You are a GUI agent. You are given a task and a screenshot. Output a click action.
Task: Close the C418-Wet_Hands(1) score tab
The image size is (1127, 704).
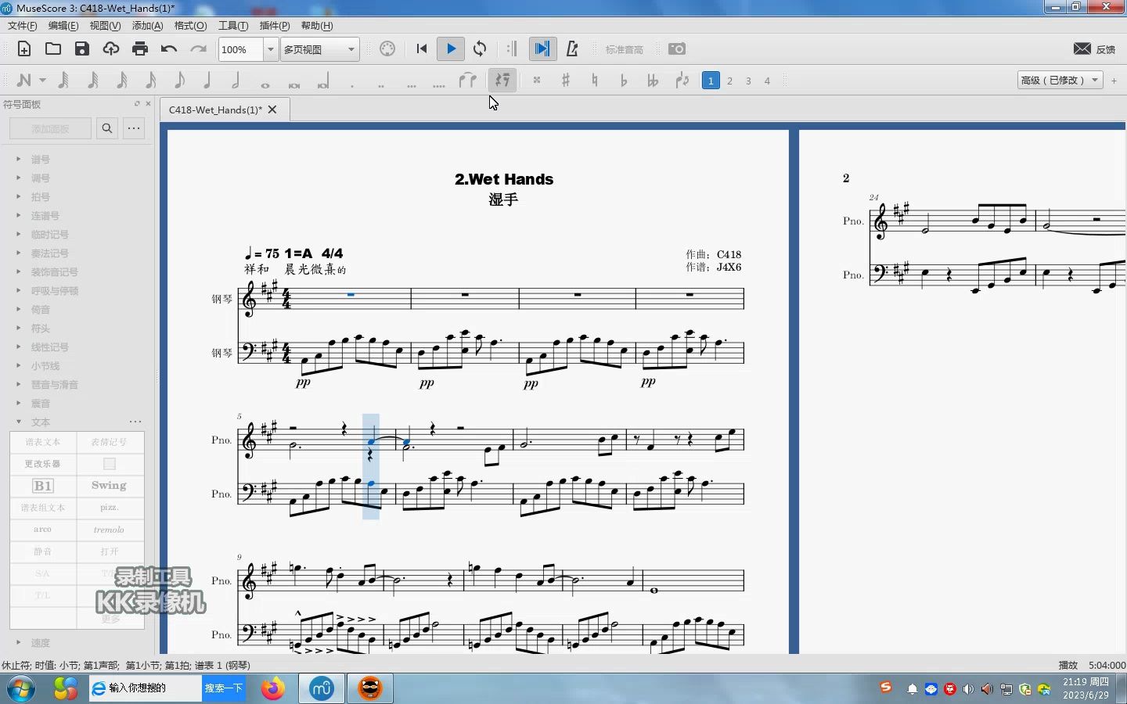click(x=272, y=110)
